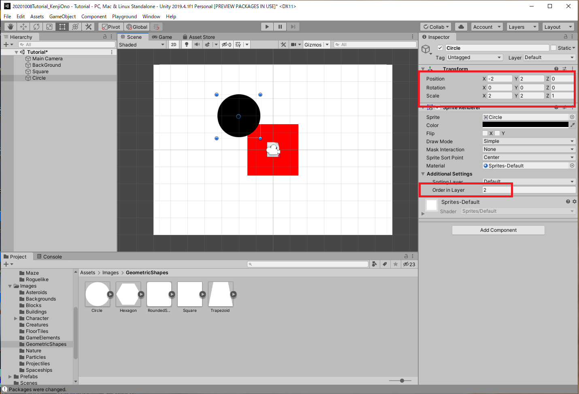Viewport: 579px width, 394px height.
Task: Open the Tag Untagged dropdown
Action: point(475,57)
